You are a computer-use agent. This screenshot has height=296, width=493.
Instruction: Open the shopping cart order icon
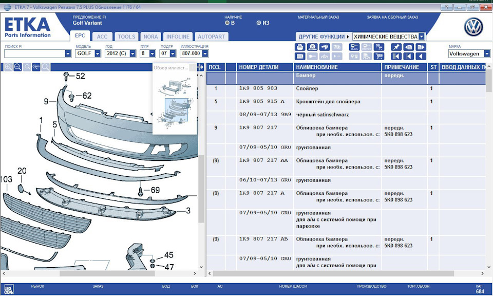pyautogui.click(x=379, y=57)
